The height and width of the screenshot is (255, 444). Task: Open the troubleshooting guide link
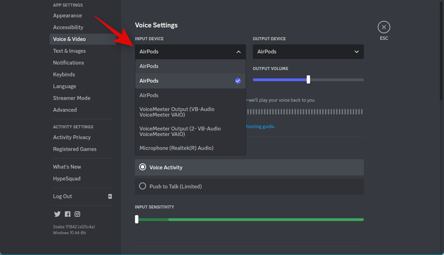tap(260, 127)
